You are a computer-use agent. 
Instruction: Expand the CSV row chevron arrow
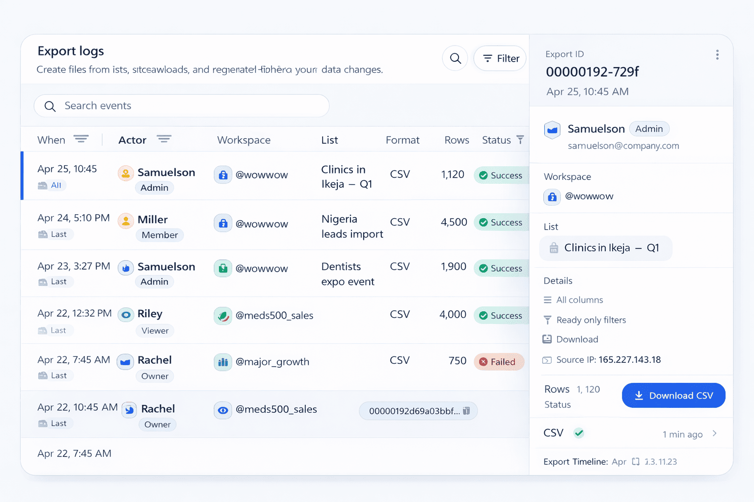[715, 433]
